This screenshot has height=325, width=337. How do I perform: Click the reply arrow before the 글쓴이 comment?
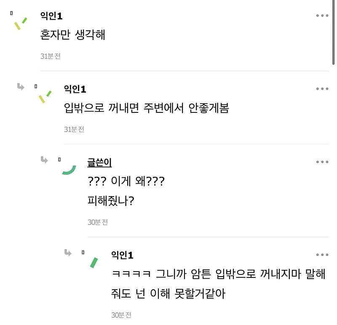coord(44,160)
